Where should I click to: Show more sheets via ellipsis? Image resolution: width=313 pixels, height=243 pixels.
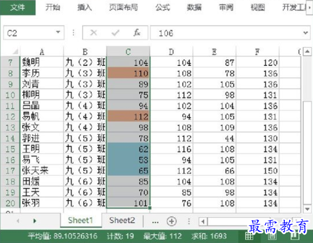tap(155, 222)
